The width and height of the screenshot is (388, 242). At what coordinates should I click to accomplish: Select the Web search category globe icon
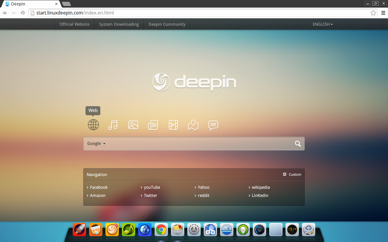pyautogui.click(x=93, y=125)
